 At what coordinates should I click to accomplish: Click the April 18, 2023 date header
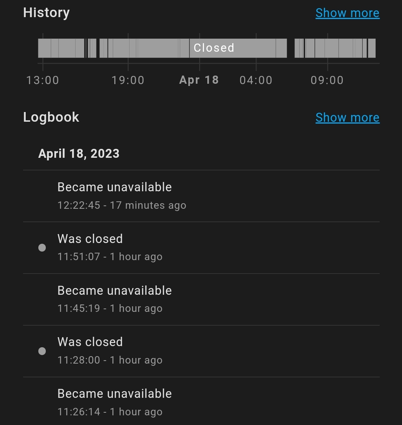point(79,153)
